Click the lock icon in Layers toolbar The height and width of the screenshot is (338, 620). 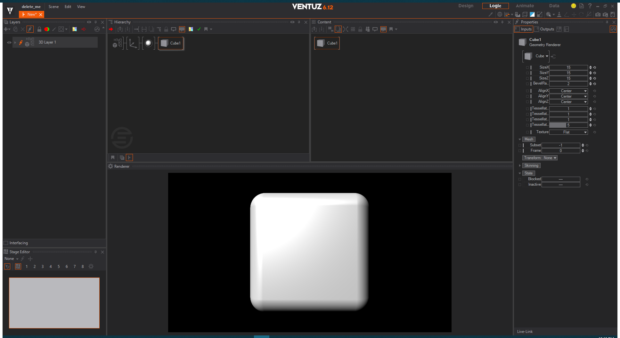click(39, 29)
